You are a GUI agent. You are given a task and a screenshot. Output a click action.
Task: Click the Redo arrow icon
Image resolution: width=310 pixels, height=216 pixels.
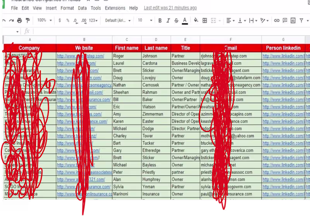[x=12, y=21]
